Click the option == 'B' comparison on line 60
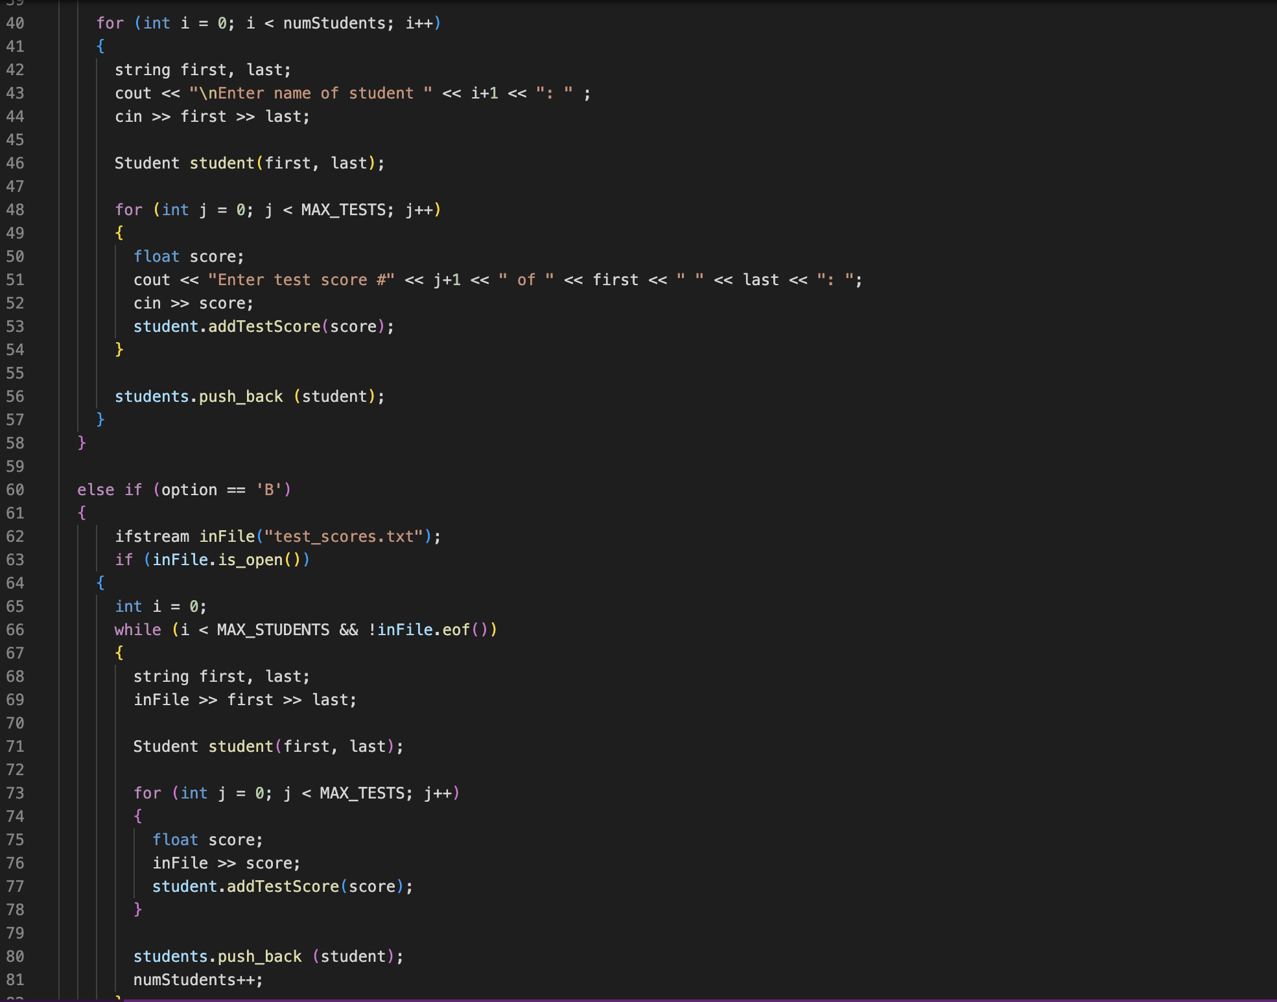This screenshot has width=1277, height=1002. (x=220, y=489)
